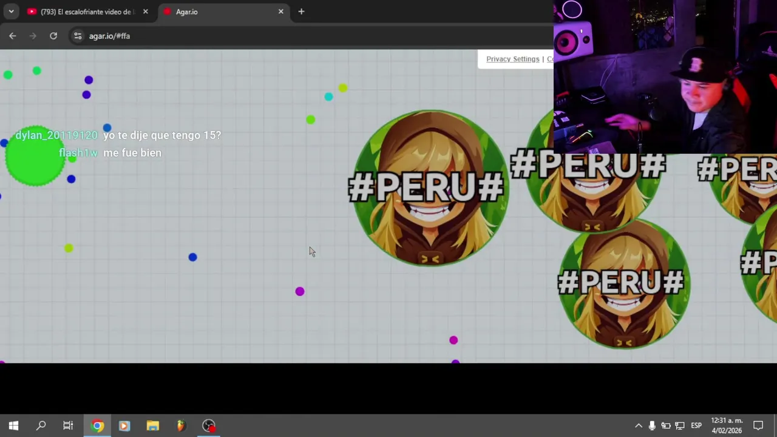Click the forward navigation arrow
777x437 pixels.
click(33, 36)
